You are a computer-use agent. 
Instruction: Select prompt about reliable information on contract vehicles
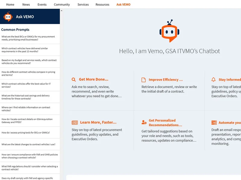coord(30,109)
